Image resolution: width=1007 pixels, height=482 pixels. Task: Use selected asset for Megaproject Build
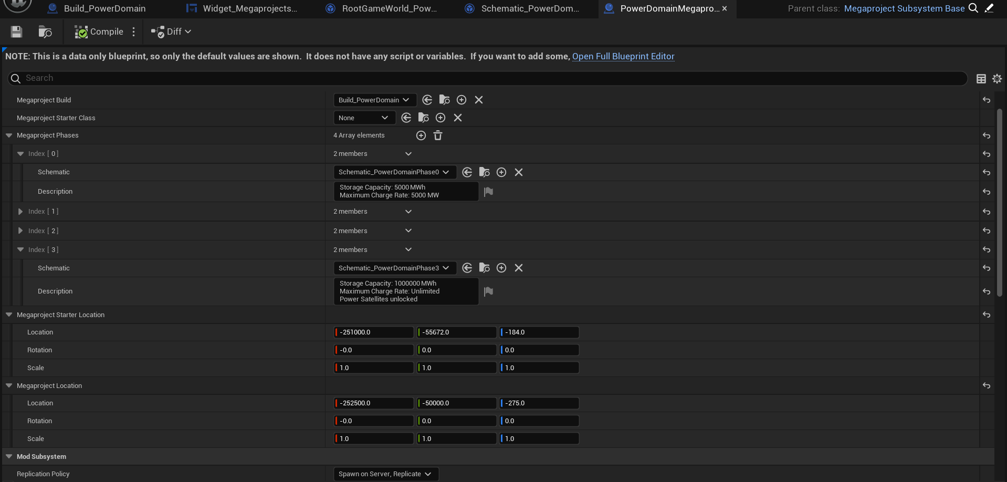pyautogui.click(x=427, y=100)
